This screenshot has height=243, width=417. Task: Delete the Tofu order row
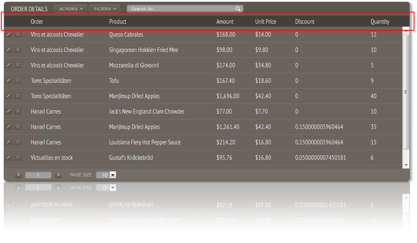18,81
